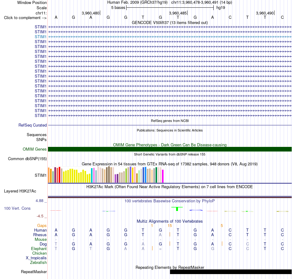
Task: Open the 'RefSeq Curated' track label
Action: [x=32, y=125]
